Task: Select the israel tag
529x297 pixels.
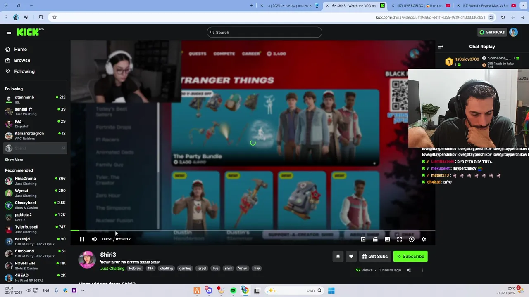Action: (x=202, y=269)
